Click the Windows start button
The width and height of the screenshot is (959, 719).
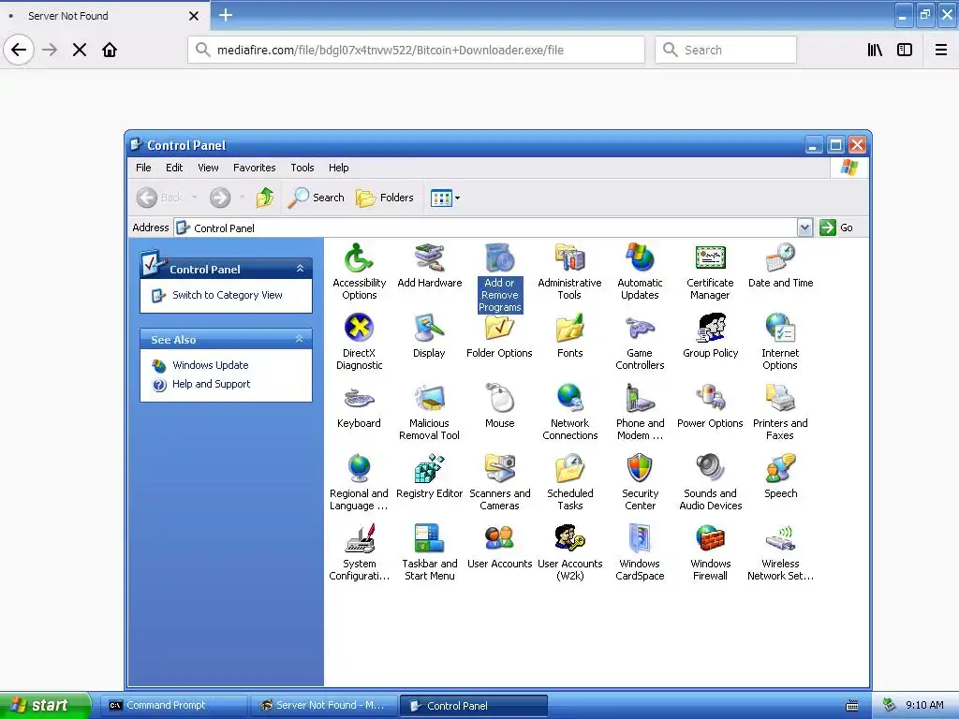click(x=44, y=705)
